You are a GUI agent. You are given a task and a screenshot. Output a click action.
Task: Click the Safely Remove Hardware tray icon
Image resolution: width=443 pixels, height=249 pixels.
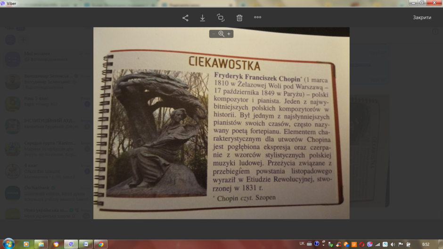[330, 244]
